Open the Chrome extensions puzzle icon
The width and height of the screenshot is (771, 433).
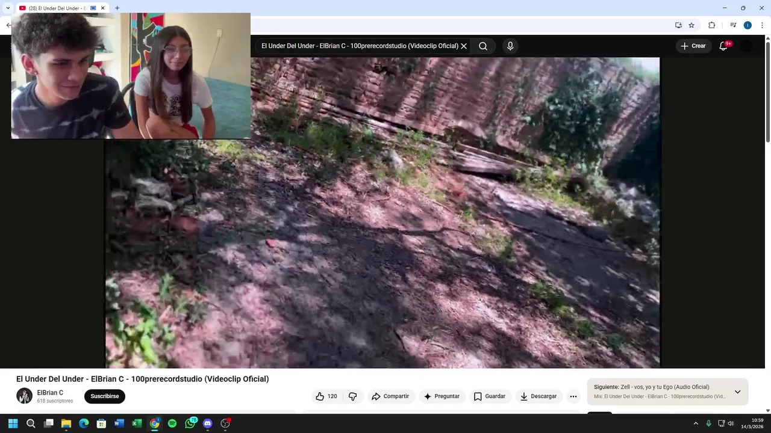coord(711,25)
